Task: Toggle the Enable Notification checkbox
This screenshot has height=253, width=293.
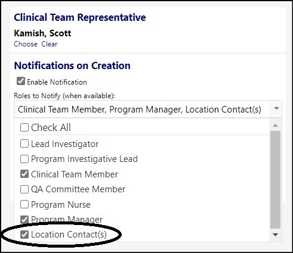Action: pyautogui.click(x=21, y=82)
